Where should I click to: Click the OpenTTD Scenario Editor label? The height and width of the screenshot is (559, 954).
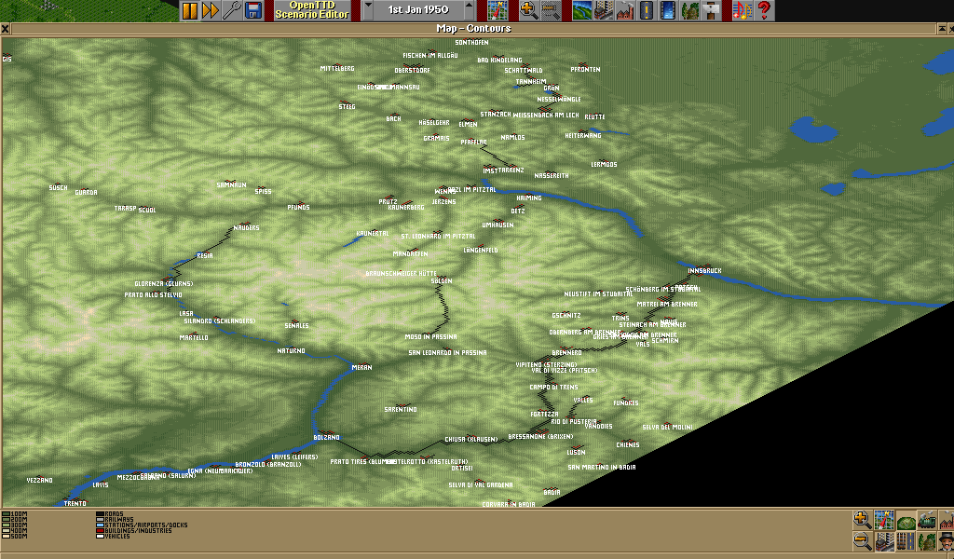(312, 10)
